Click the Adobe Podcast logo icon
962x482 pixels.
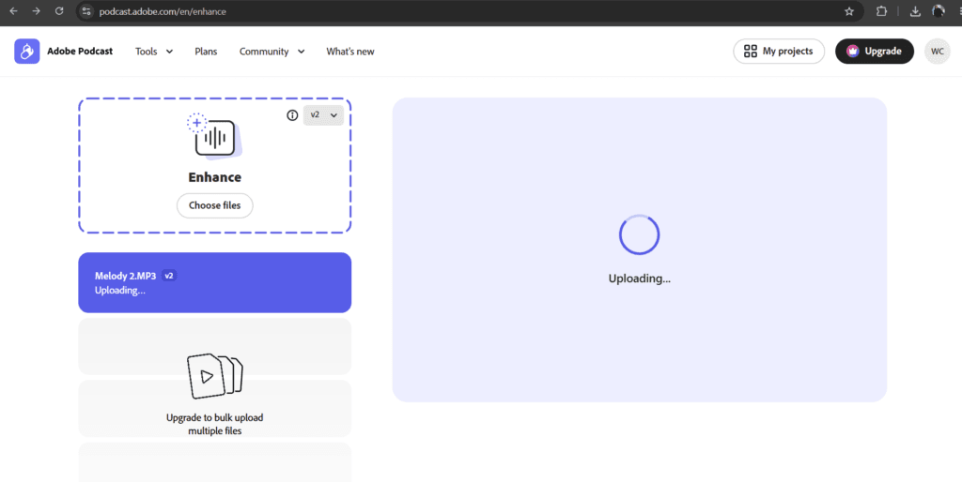pyautogui.click(x=27, y=52)
